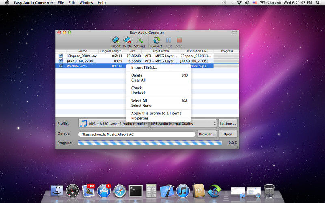Open the Help menu
The width and height of the screenshot is (325, 203).
[x=102, y=3]
